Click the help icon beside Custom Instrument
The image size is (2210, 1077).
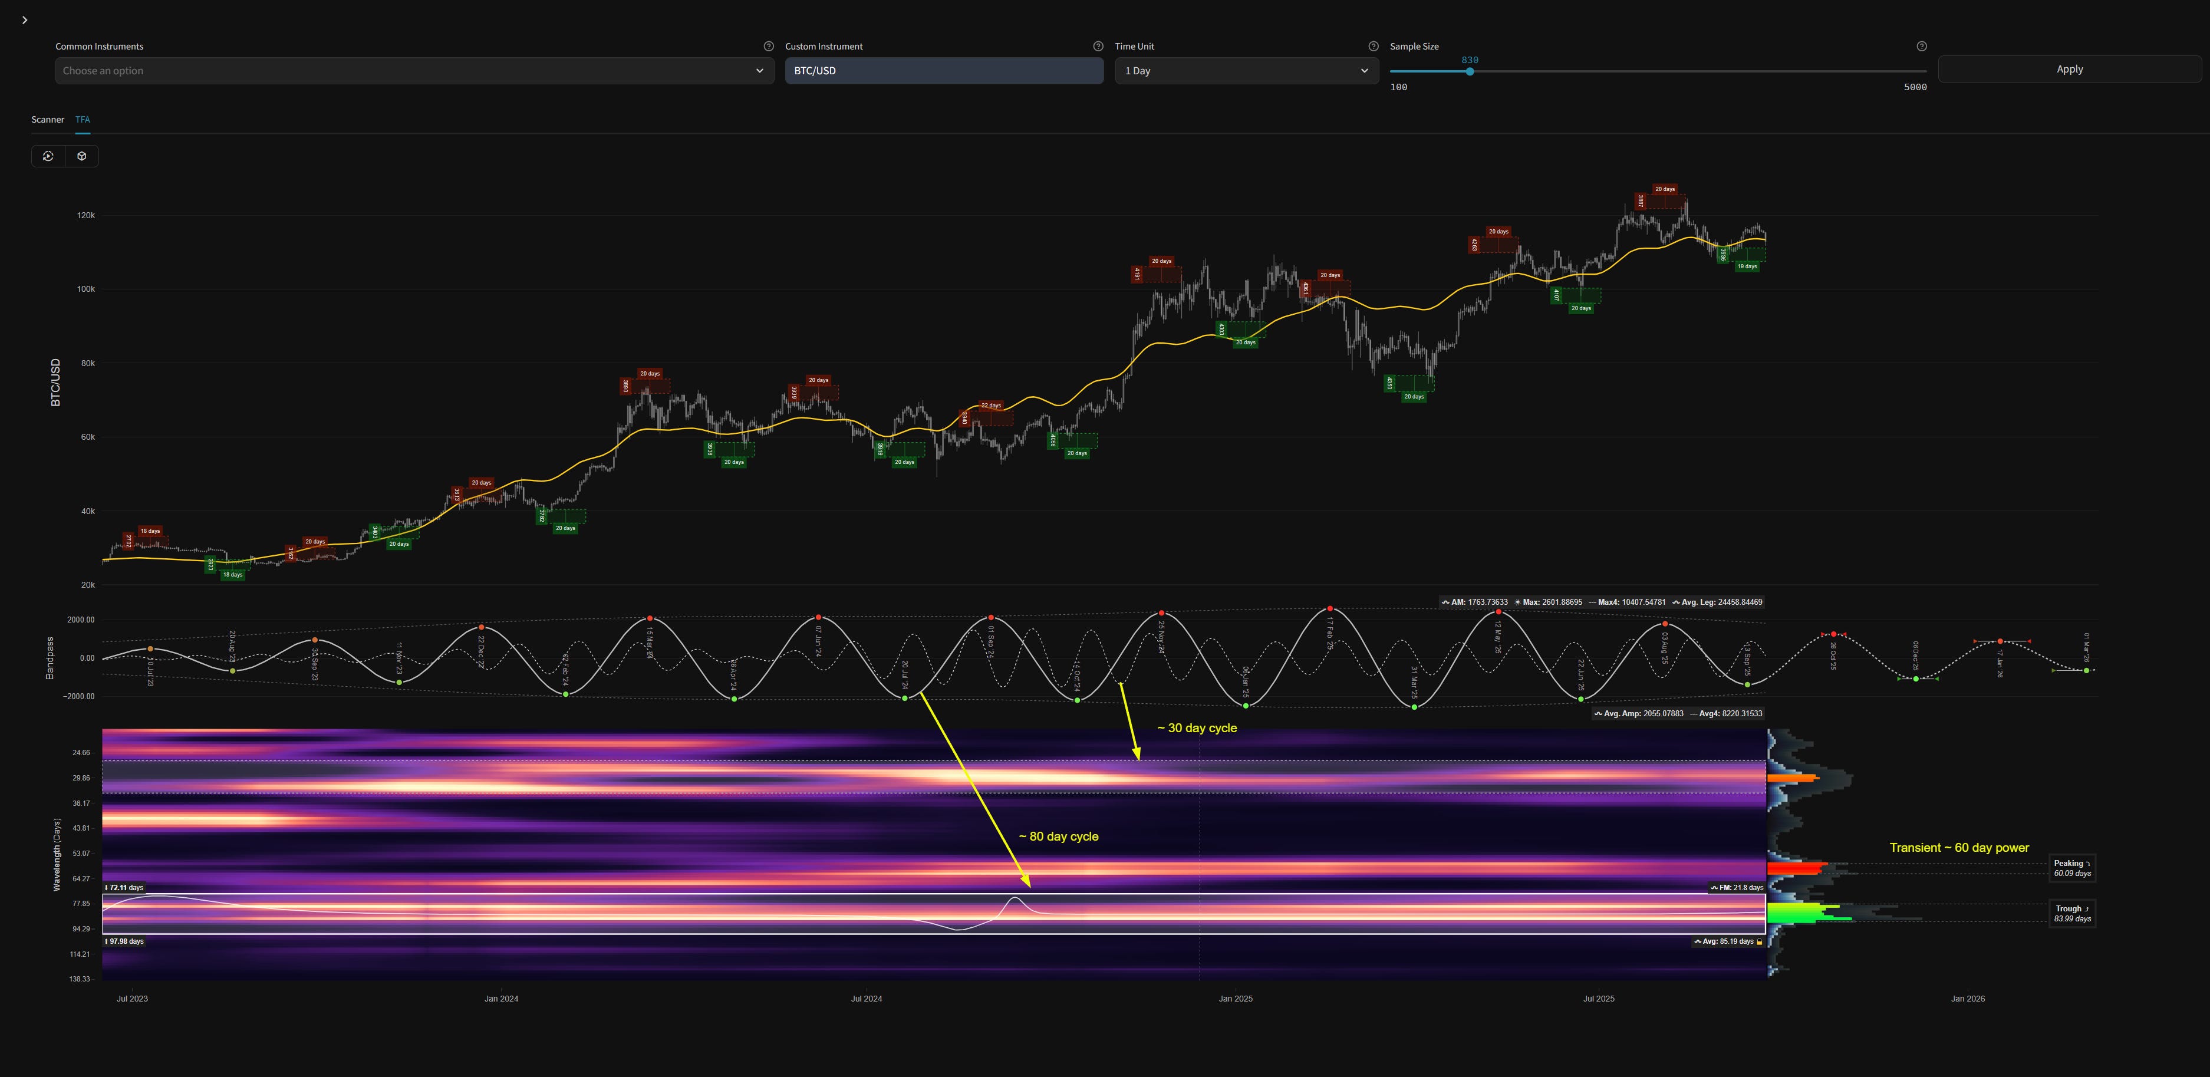(1096, 45)
